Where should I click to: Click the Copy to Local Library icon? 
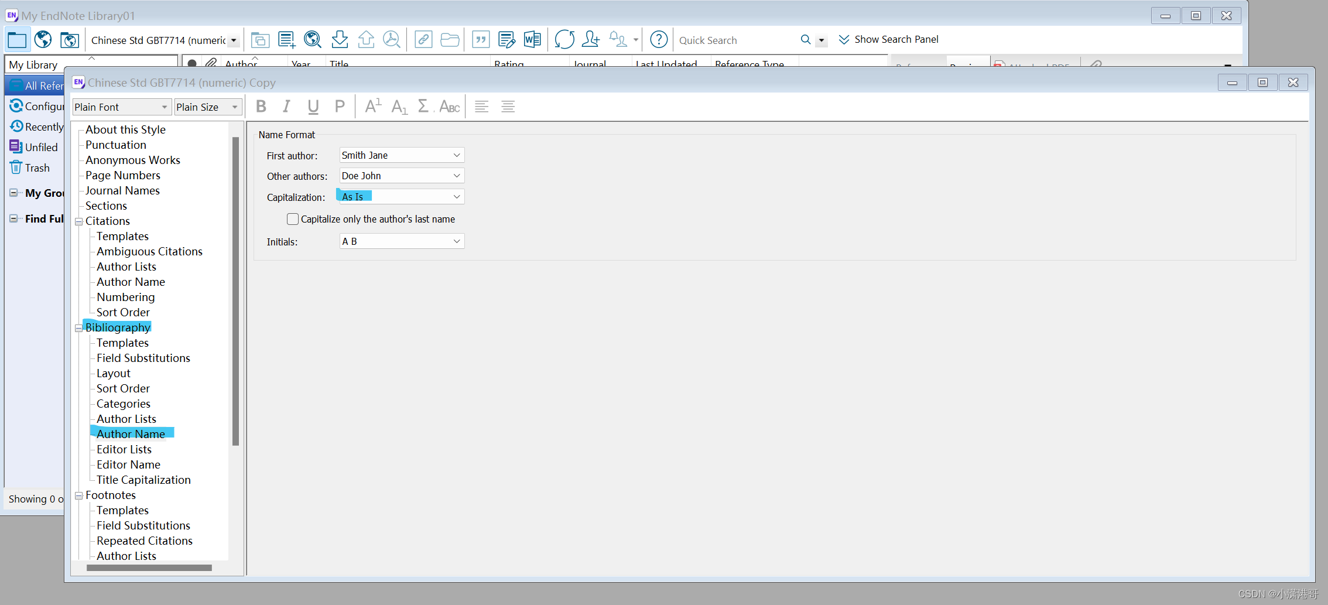[260, 40]
